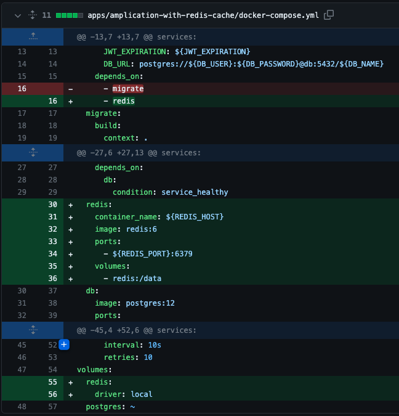Screen dimensions: 399x416
Task: Collapse the docker-compose.yml file diff
Action: coord(18,15)
